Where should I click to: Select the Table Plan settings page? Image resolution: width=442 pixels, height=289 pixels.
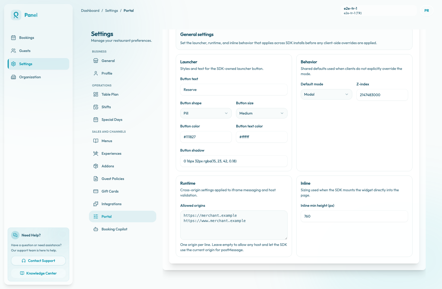point(123,94)
